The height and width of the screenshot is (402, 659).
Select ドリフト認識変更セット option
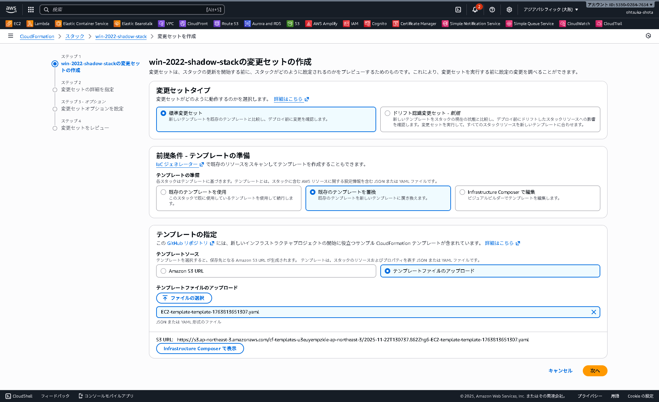388,113
